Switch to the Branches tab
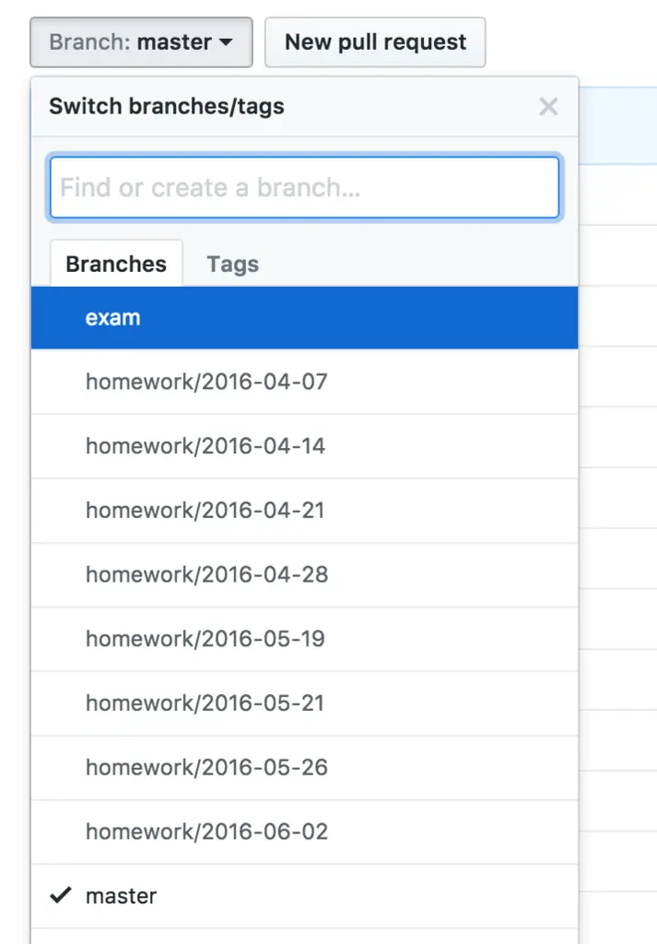This screenshot has height=944, width=657. point(115,264)
